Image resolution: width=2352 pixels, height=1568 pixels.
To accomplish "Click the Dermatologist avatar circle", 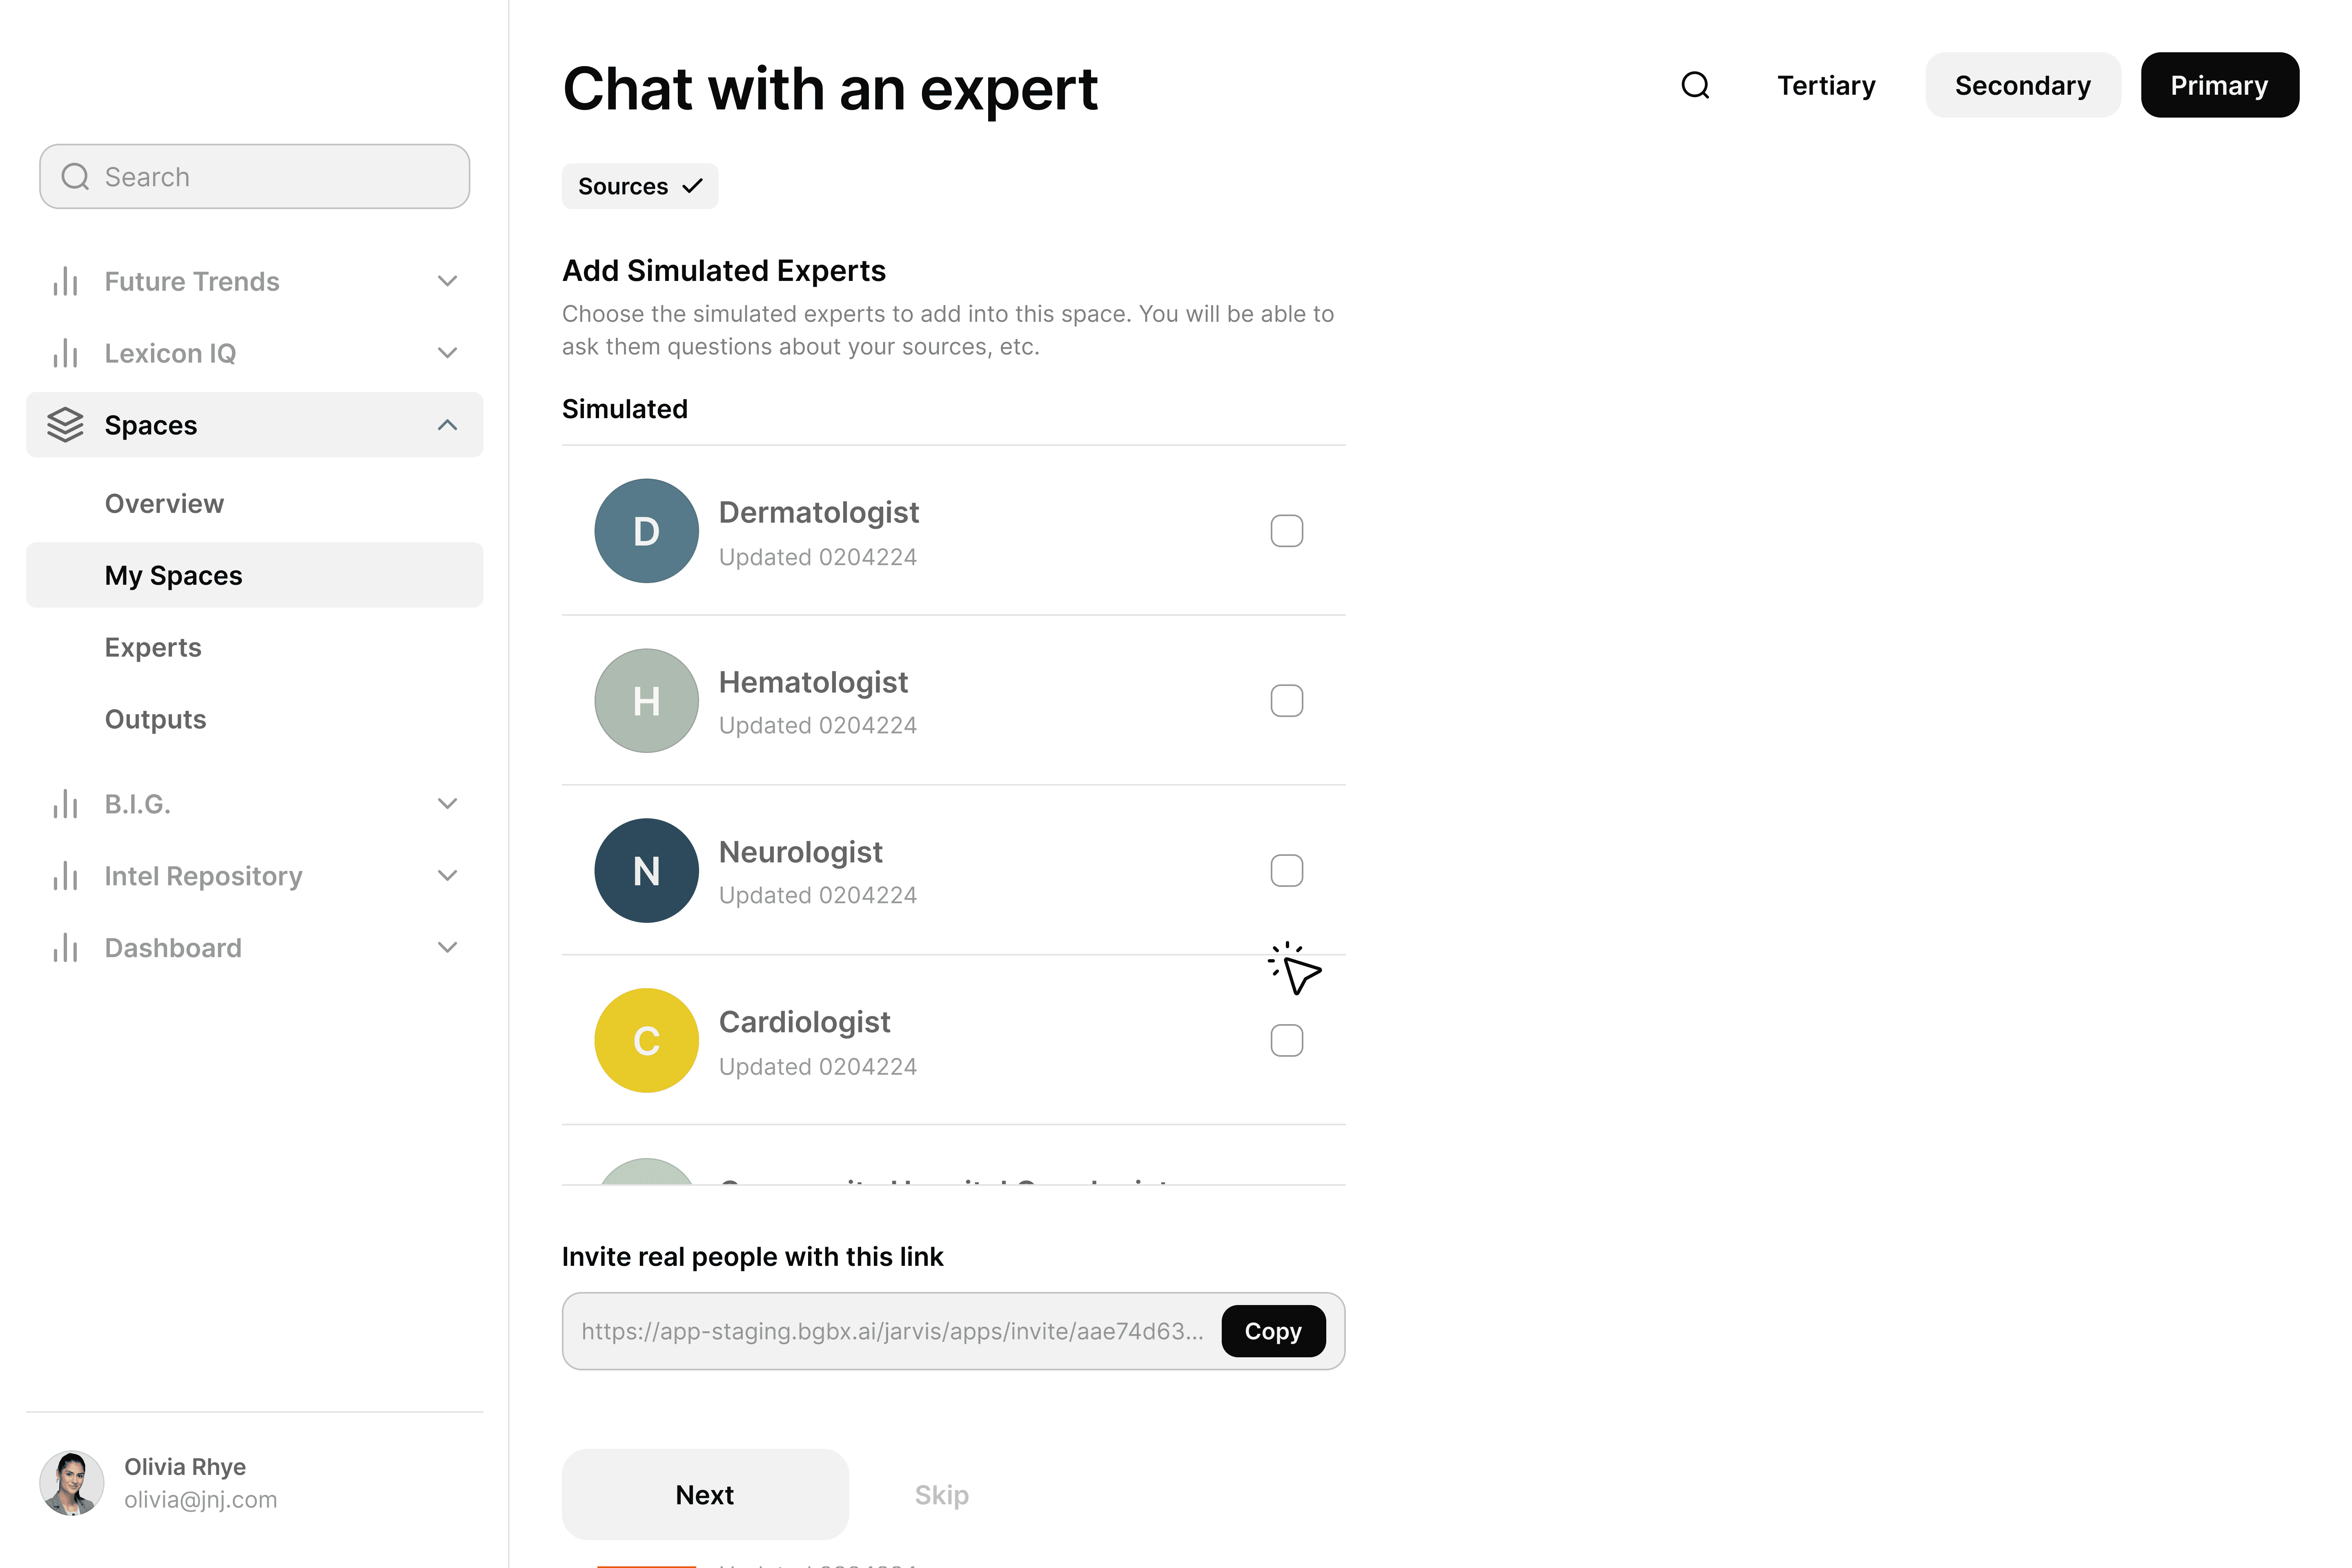I will coord(646,530).
